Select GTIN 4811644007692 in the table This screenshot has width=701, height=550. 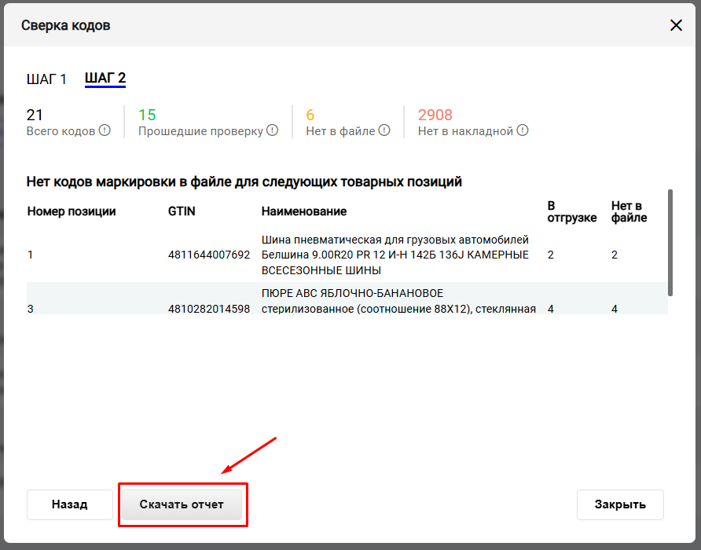[209, 255]
